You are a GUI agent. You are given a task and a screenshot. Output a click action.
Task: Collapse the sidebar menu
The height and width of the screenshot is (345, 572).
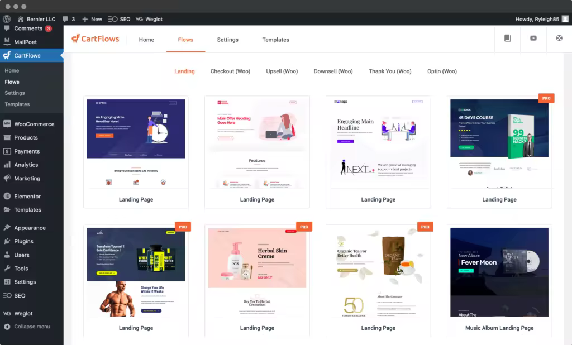[x=32, y=327]
